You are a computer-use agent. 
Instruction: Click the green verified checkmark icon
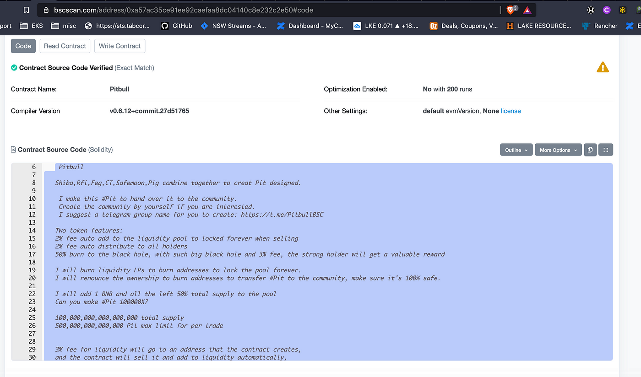click(x=14, y=68)
